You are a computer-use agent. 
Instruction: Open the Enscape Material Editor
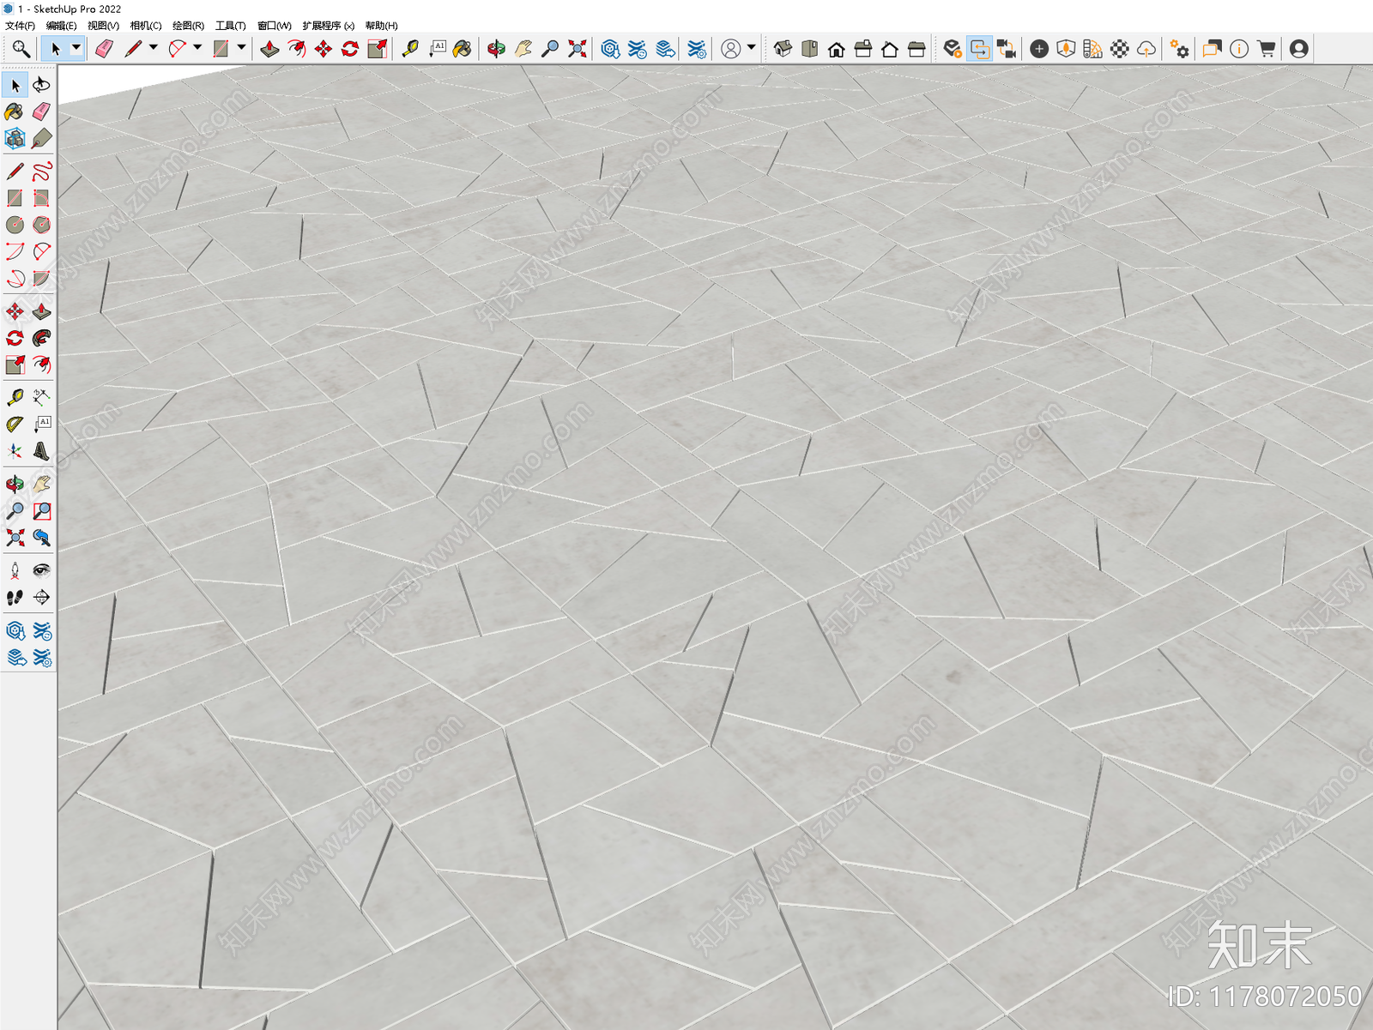click(x=1119, y=49)
